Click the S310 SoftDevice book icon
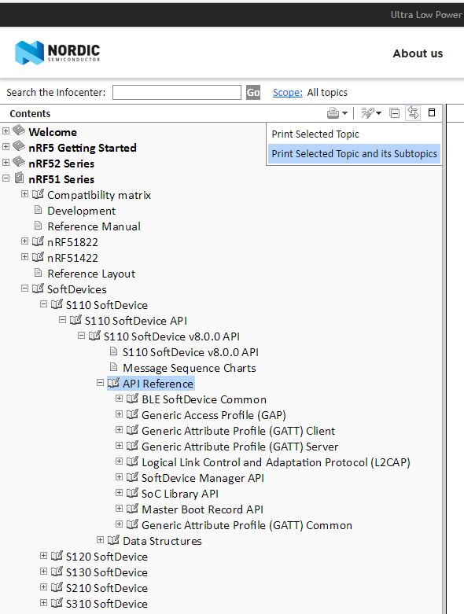 pos(57,603)
